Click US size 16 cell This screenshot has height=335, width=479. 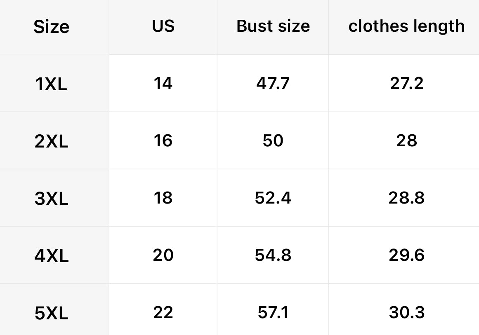pyautogui.click(x=163, y=141)
